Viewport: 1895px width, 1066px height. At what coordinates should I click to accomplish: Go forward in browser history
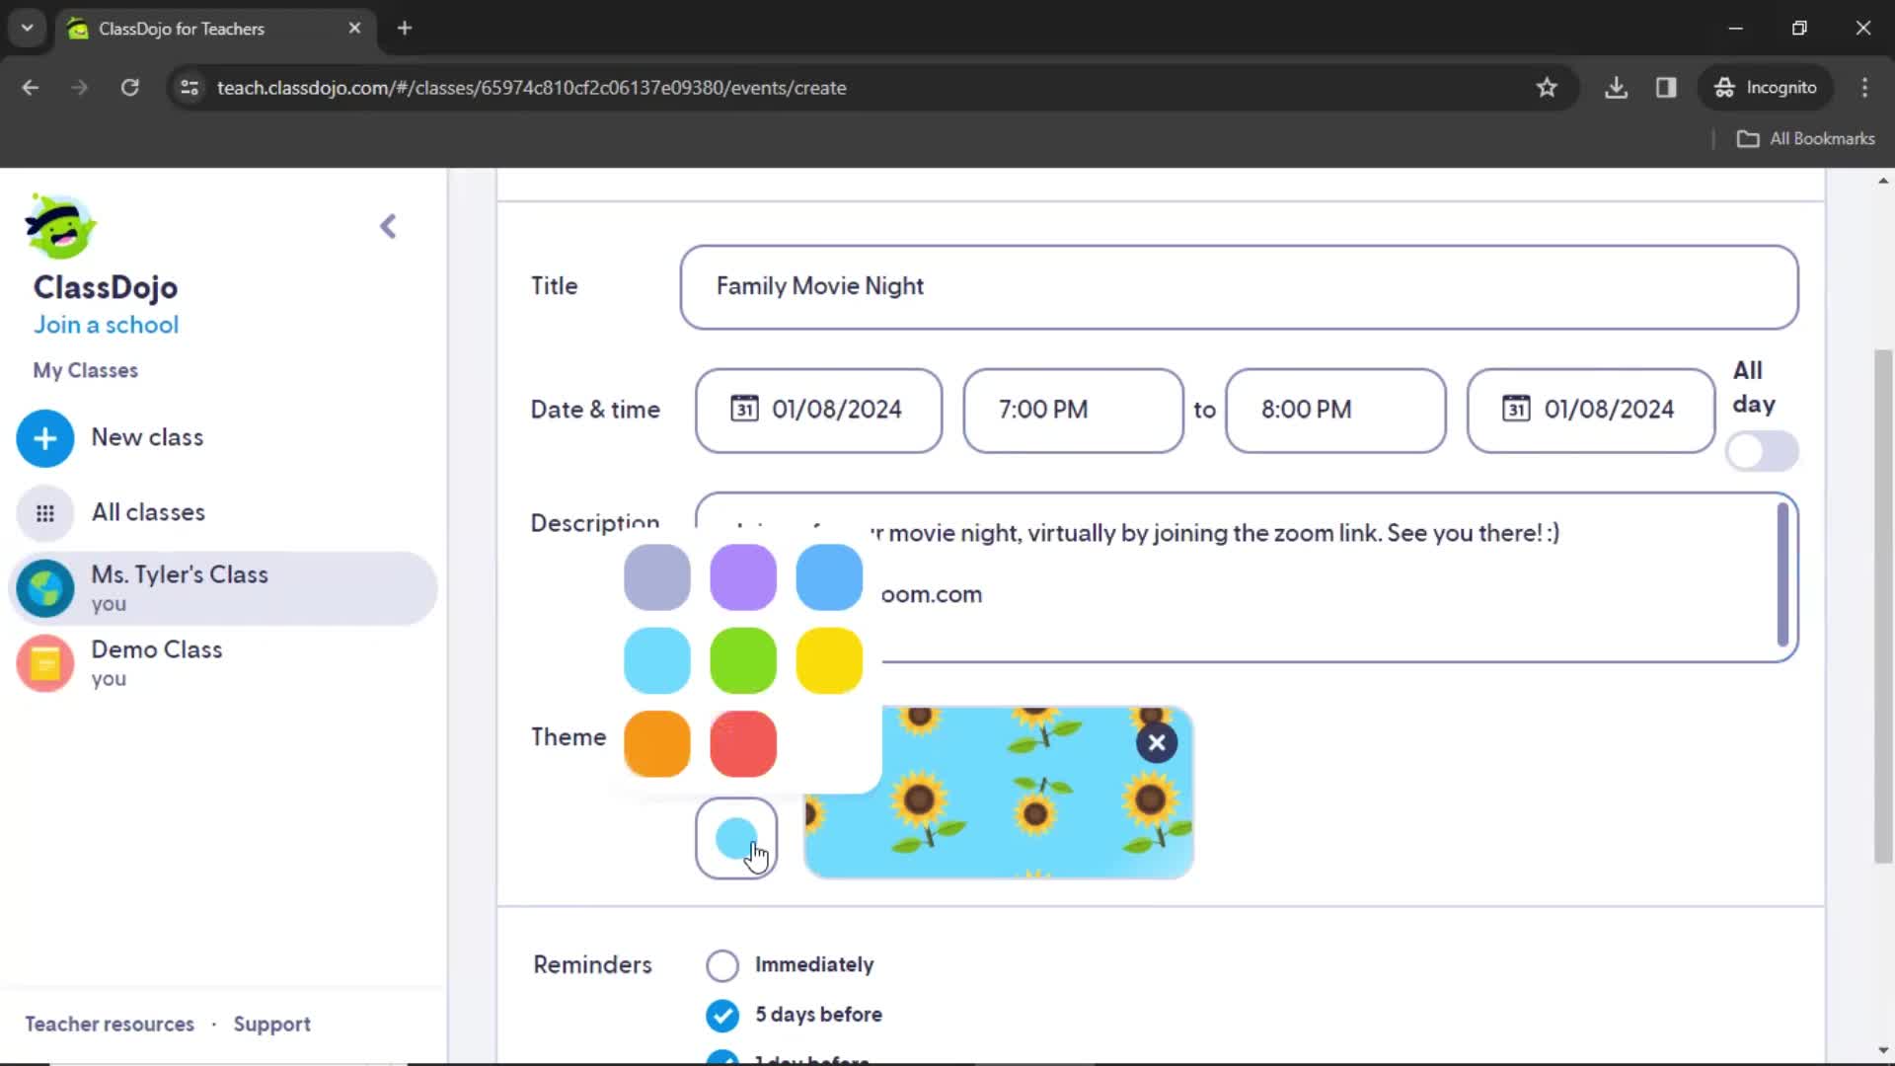pyautogui.click(x=80, y=88)
